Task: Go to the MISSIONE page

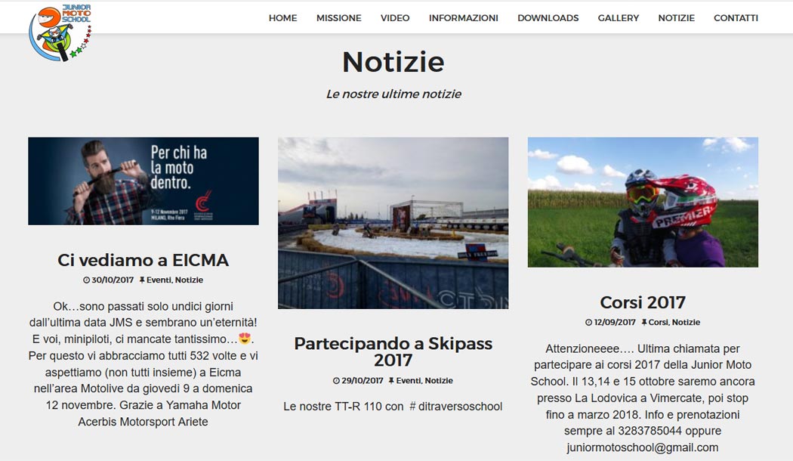Action: [x=338, y=18]
